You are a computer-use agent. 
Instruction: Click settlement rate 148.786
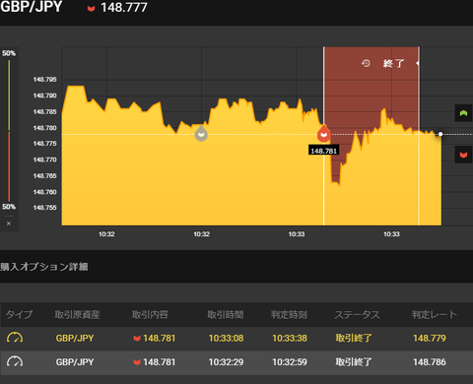[x=430, y=362]
